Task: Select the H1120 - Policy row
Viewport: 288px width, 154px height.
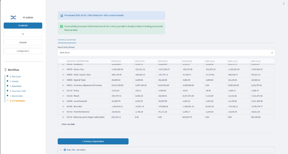Action: 166,91
